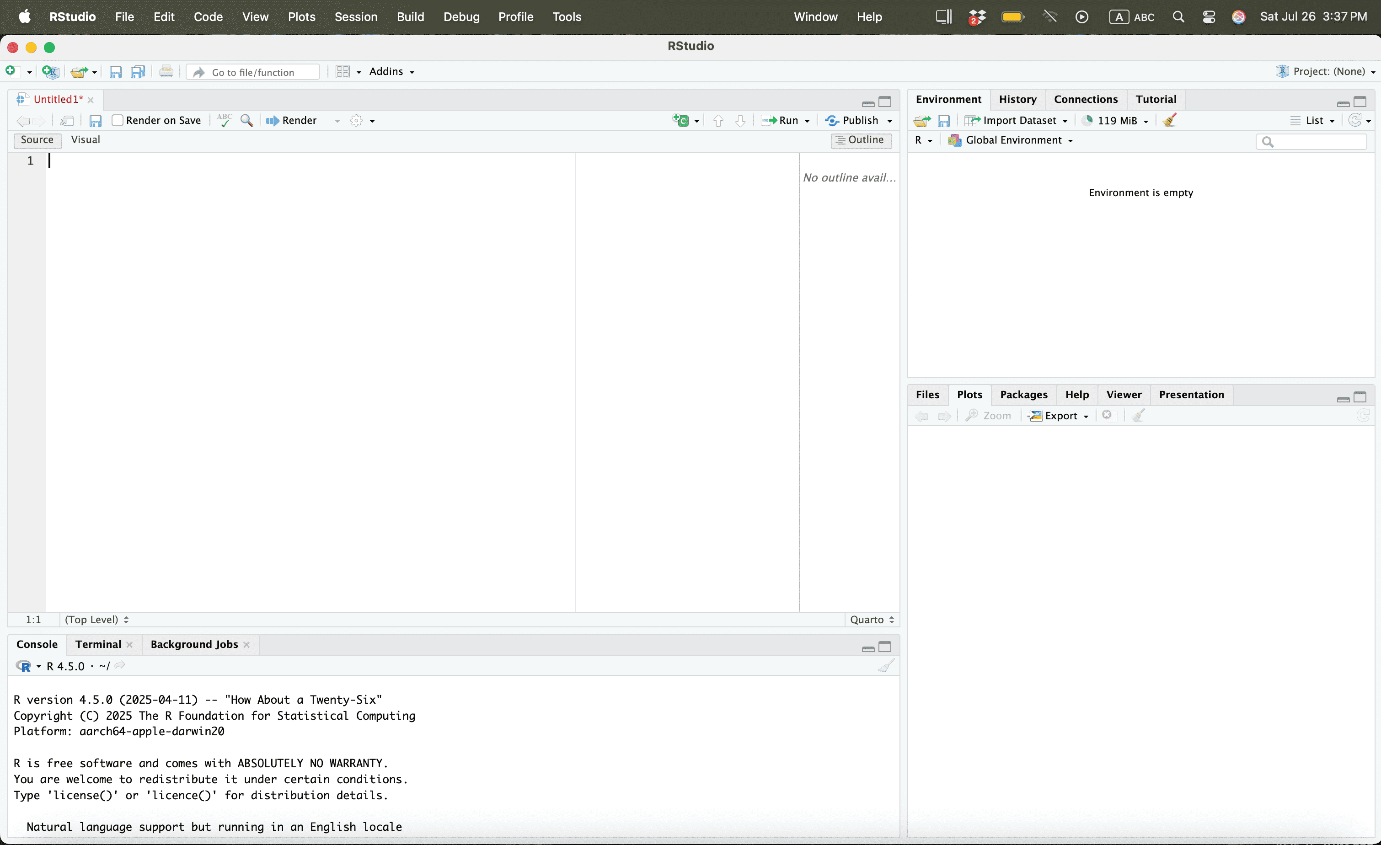
Task: Click the clear environment broom icon
Action: [1170, 120]
